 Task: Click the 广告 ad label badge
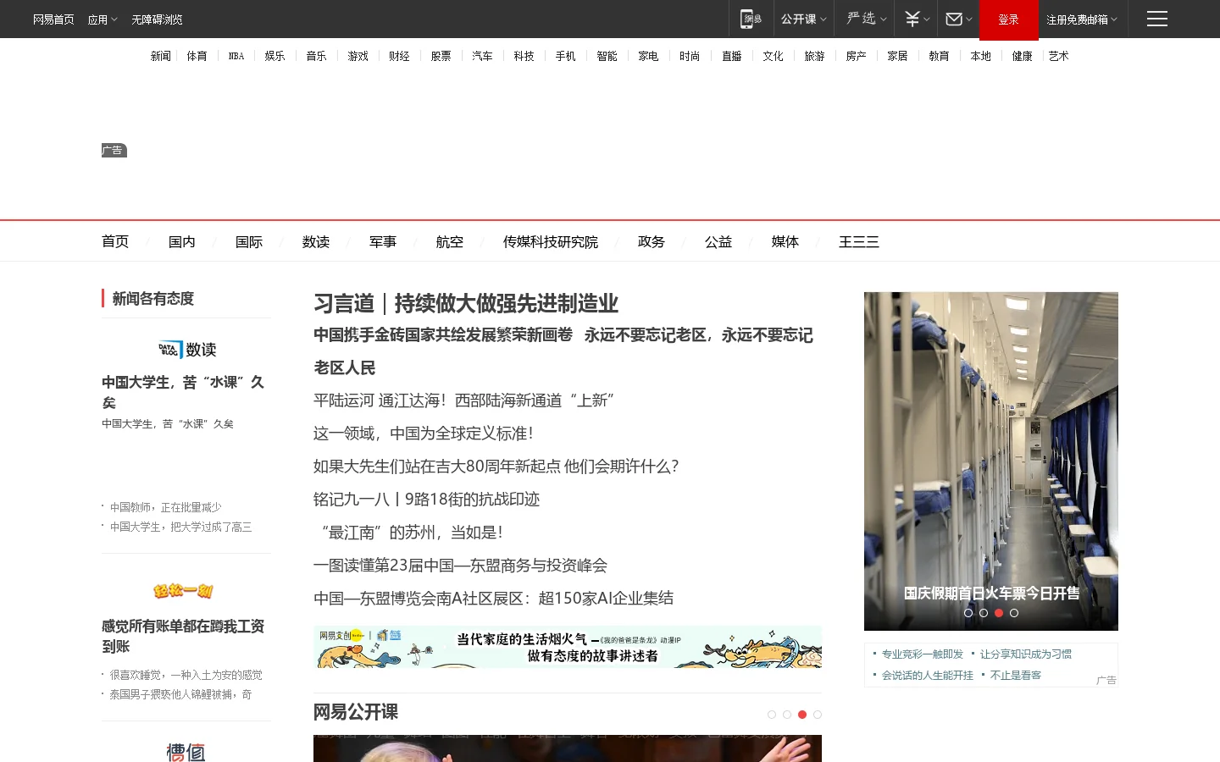click(x=114, y=150)
